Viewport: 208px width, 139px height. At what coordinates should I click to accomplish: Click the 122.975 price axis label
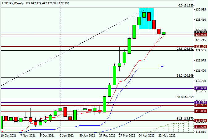click(x=201, y=61)
